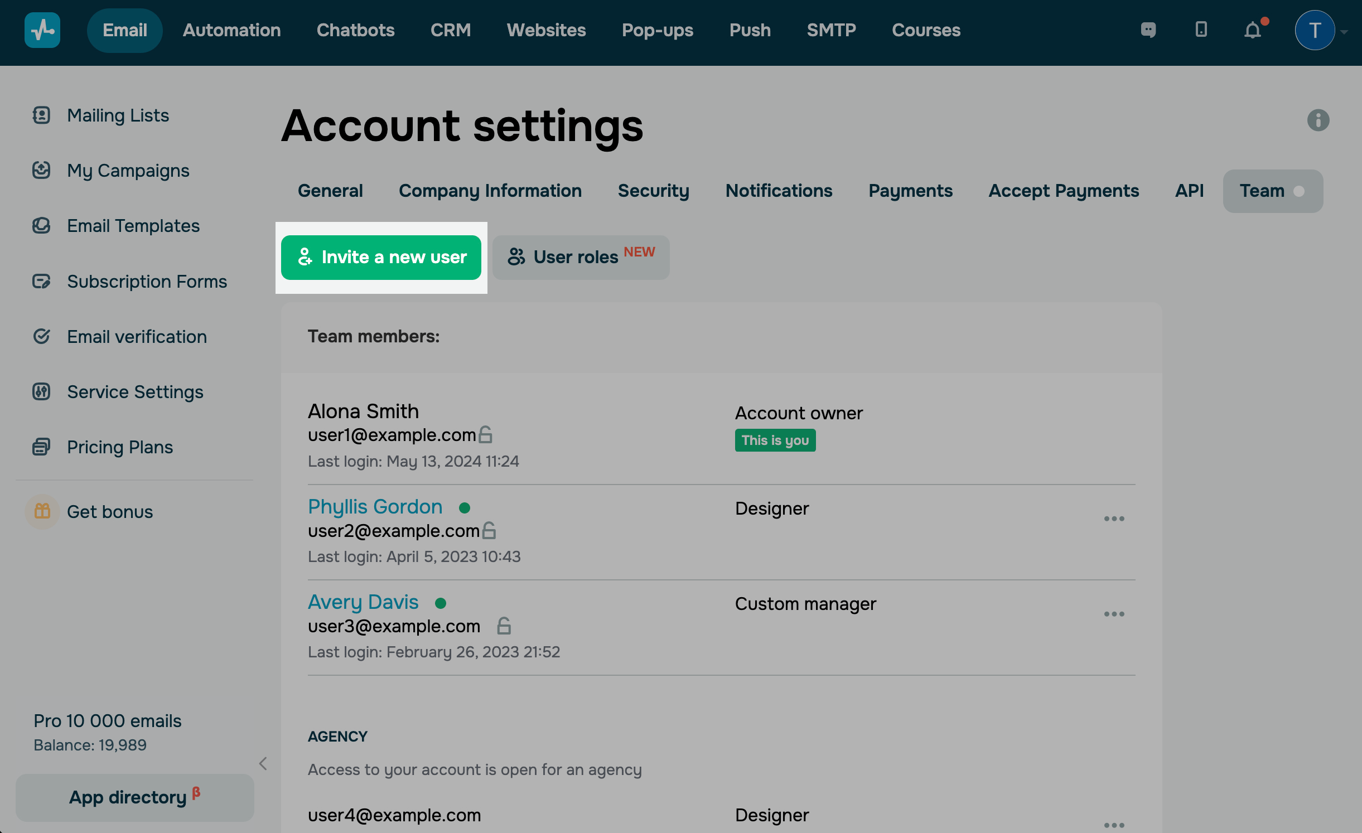Switch to the Security tab

653,191
